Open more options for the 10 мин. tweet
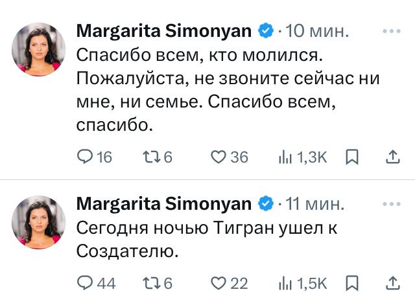Image resolution: width=415 pixels, height=305 pixels. click(x=392, y=30)
